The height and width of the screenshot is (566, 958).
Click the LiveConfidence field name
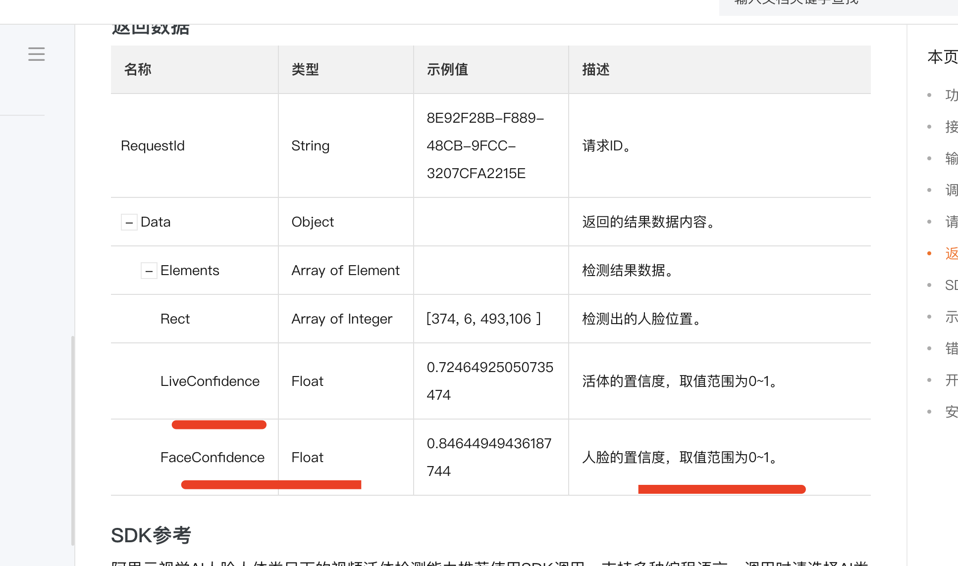point(210,381)
